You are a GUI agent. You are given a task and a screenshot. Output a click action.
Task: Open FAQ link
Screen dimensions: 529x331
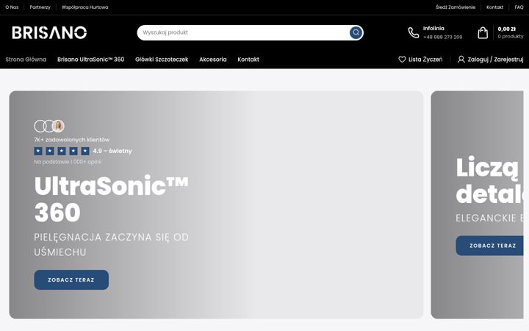pos(519,7)
